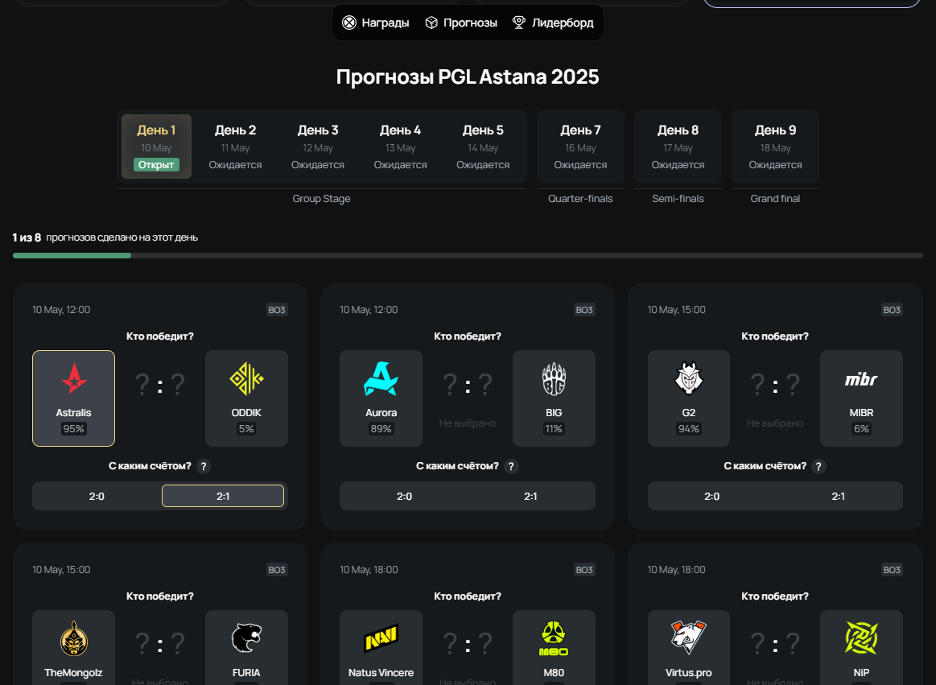The width and height of the screenshot is (936, 685).
Task: Select MIBR team logo card
Action: pyautogui.click(x=861, y=398)
